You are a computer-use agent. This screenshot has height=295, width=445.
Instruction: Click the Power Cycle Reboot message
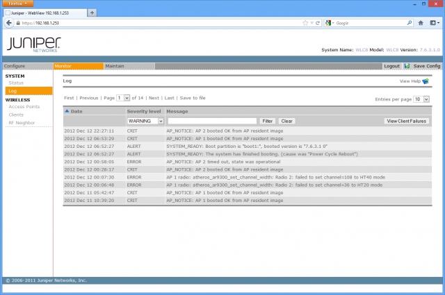point(262,154)
